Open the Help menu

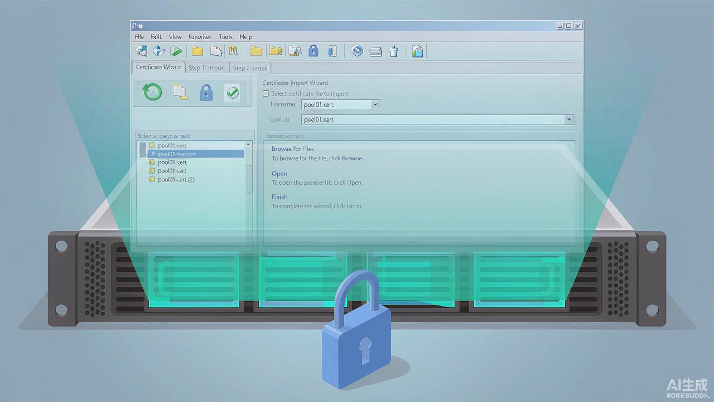[x=246, y=37]
